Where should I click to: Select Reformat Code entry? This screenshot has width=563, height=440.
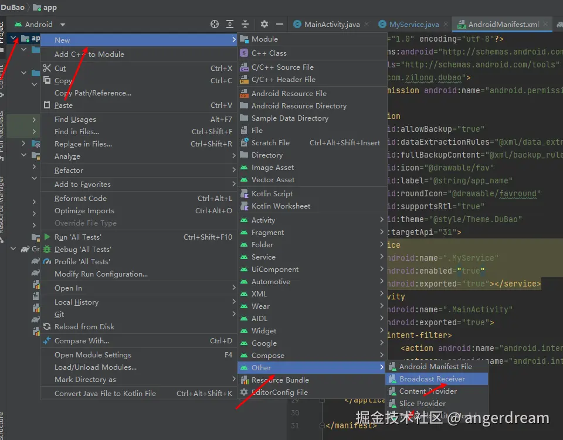138,198
